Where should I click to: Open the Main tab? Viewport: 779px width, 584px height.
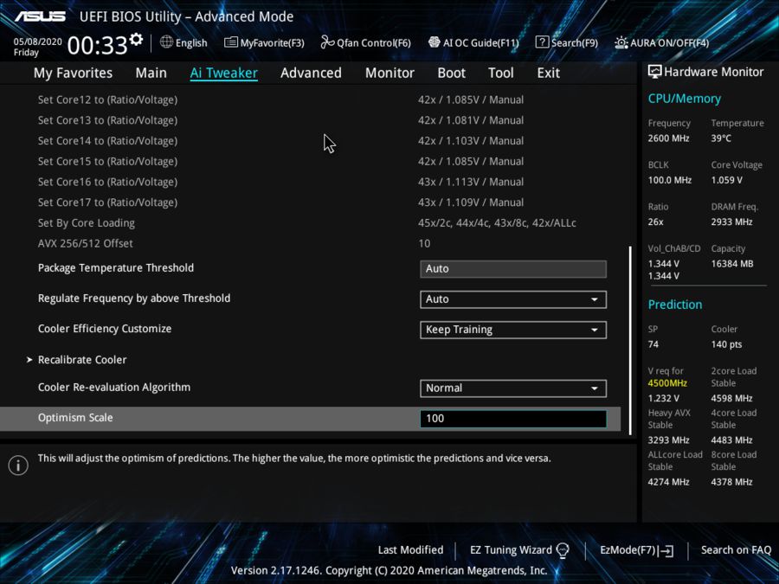tap(151, 73)
